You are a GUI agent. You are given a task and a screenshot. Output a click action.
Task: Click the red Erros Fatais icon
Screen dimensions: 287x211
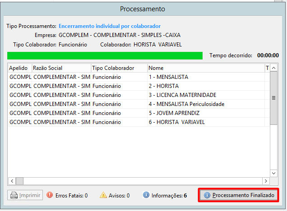click(x=50, y=195)
